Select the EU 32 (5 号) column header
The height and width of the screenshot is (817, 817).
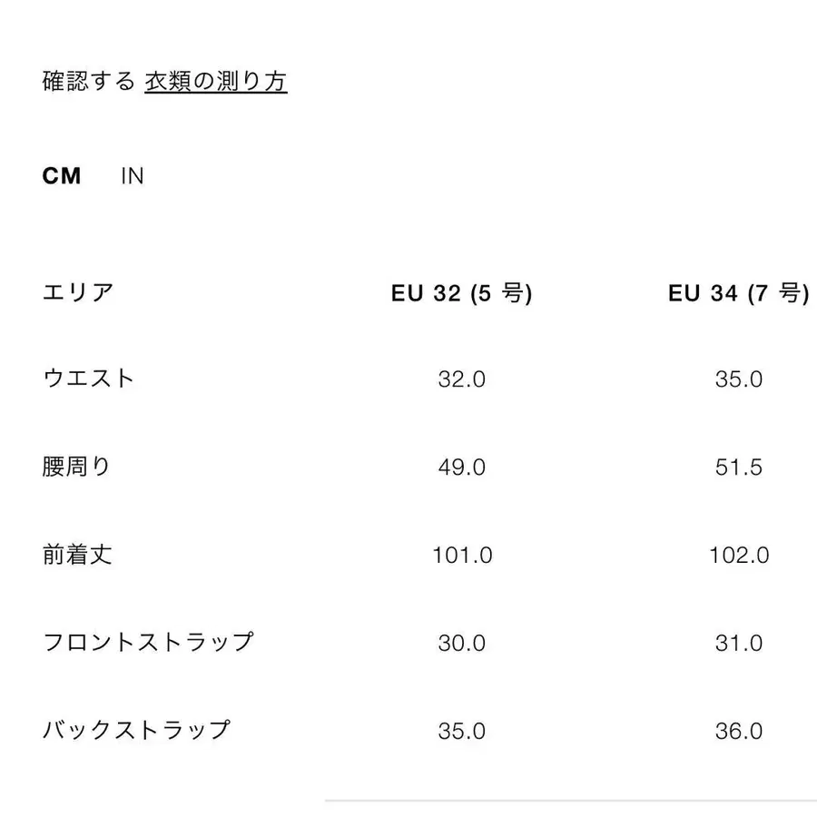point(463,292)
